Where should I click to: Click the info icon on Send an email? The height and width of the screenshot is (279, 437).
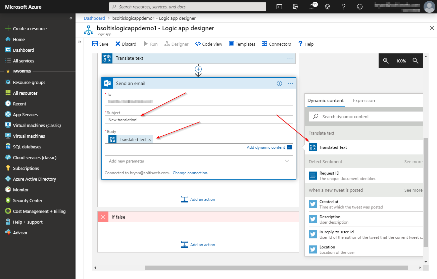coord(279,84)
